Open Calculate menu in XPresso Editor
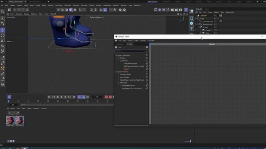The image size is (266, 149). click(151, 41)
